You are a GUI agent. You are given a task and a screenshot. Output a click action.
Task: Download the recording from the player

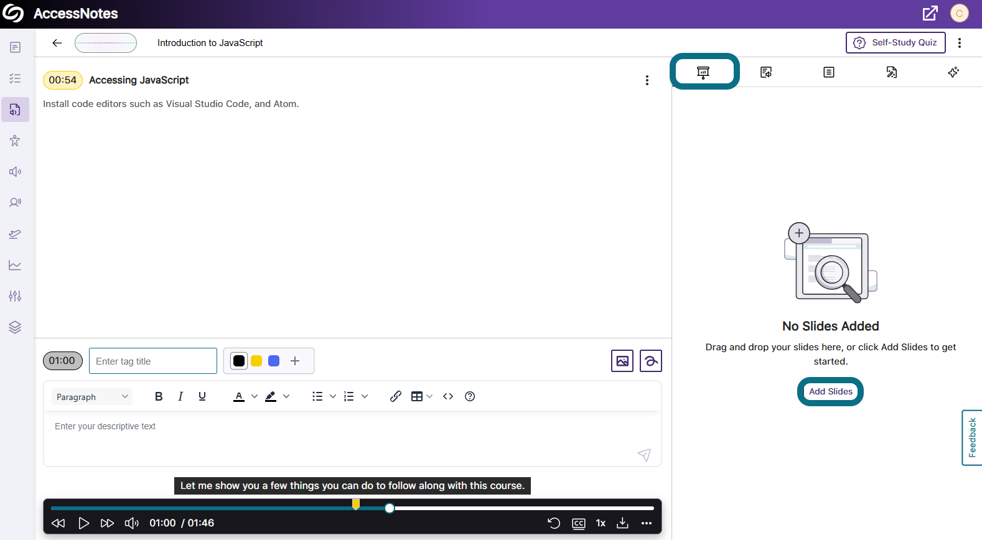622,523
